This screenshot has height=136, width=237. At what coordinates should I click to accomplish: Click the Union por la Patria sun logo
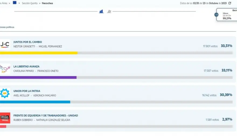(x=5, y=93)
